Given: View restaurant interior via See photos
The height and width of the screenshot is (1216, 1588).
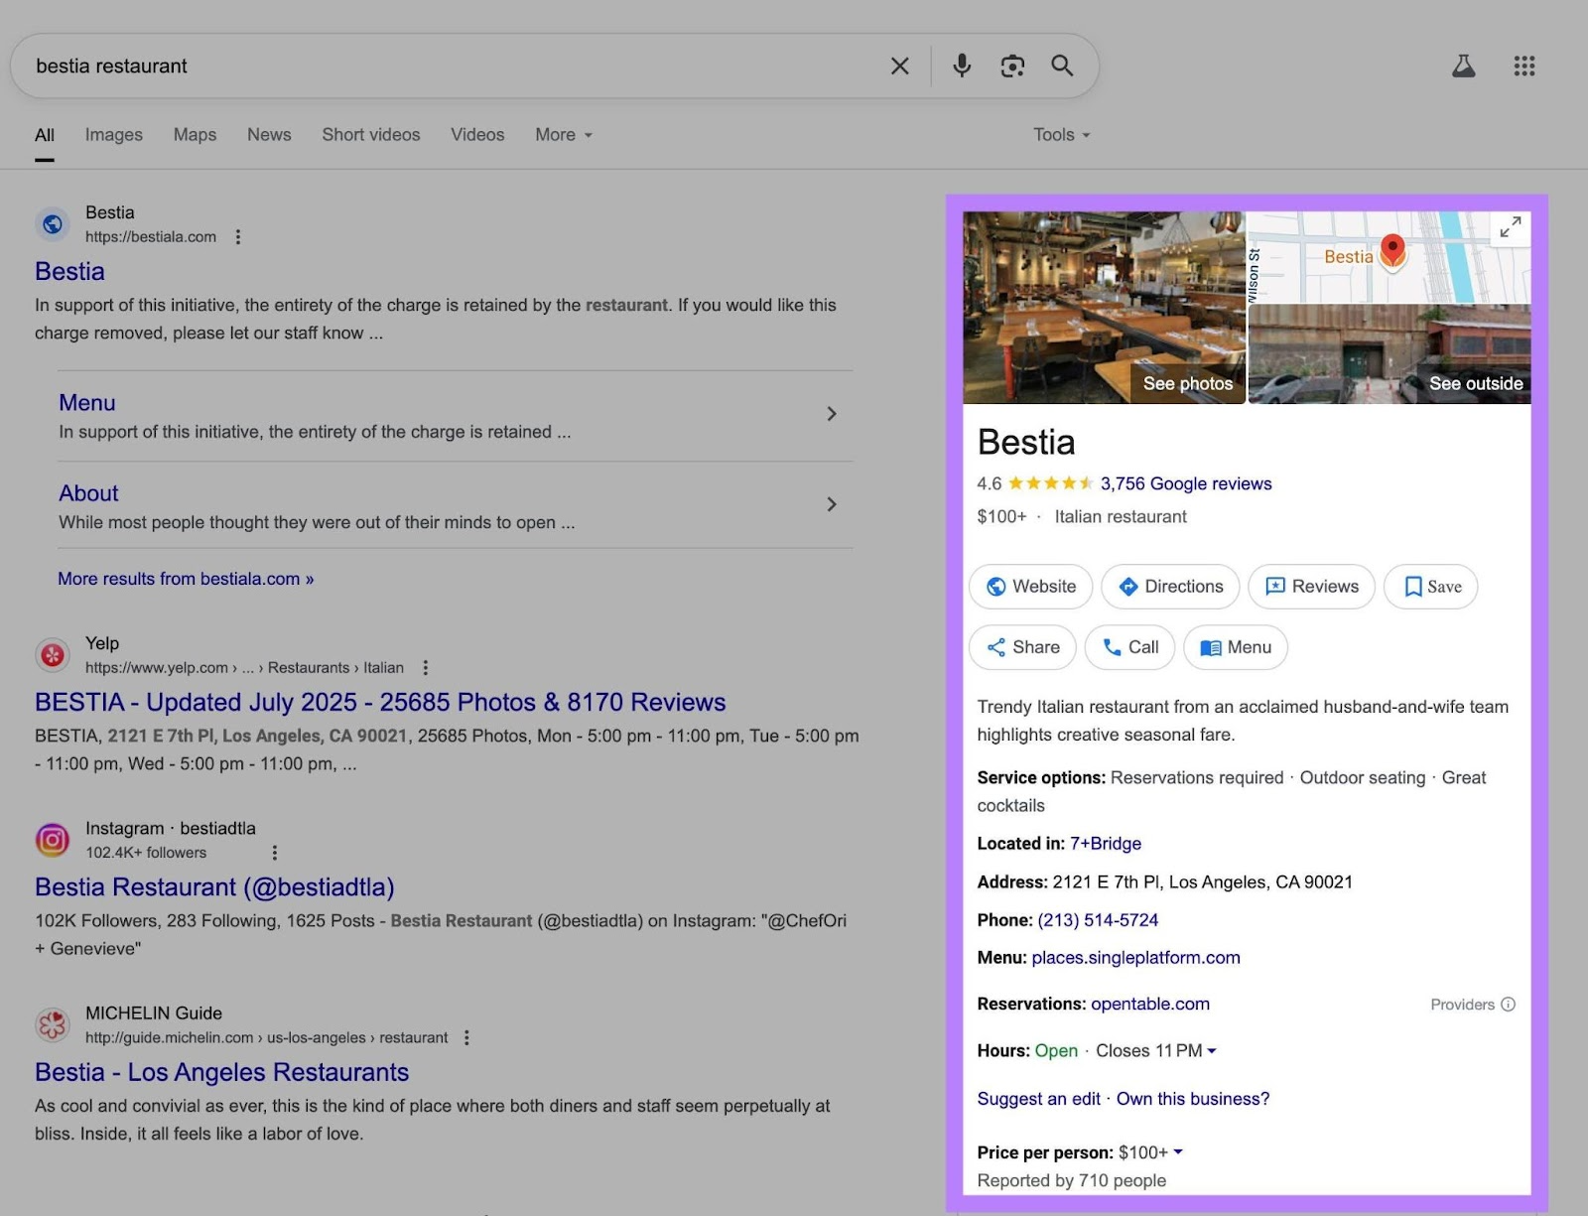Looking at the screenshot, I should pos(1186,382).
